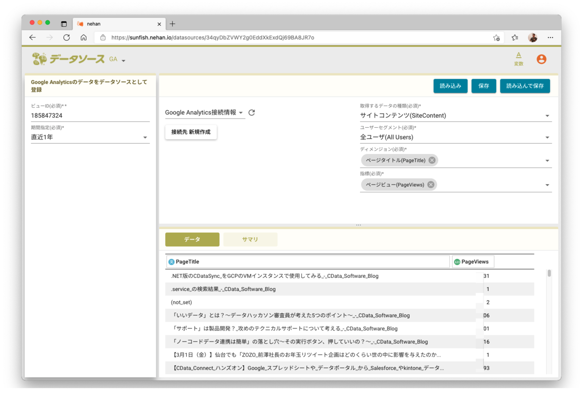Remove the ページビュー(PageViews) metric chip via its X icon
The image size is (583, 409).
click(x=430, y=184)
